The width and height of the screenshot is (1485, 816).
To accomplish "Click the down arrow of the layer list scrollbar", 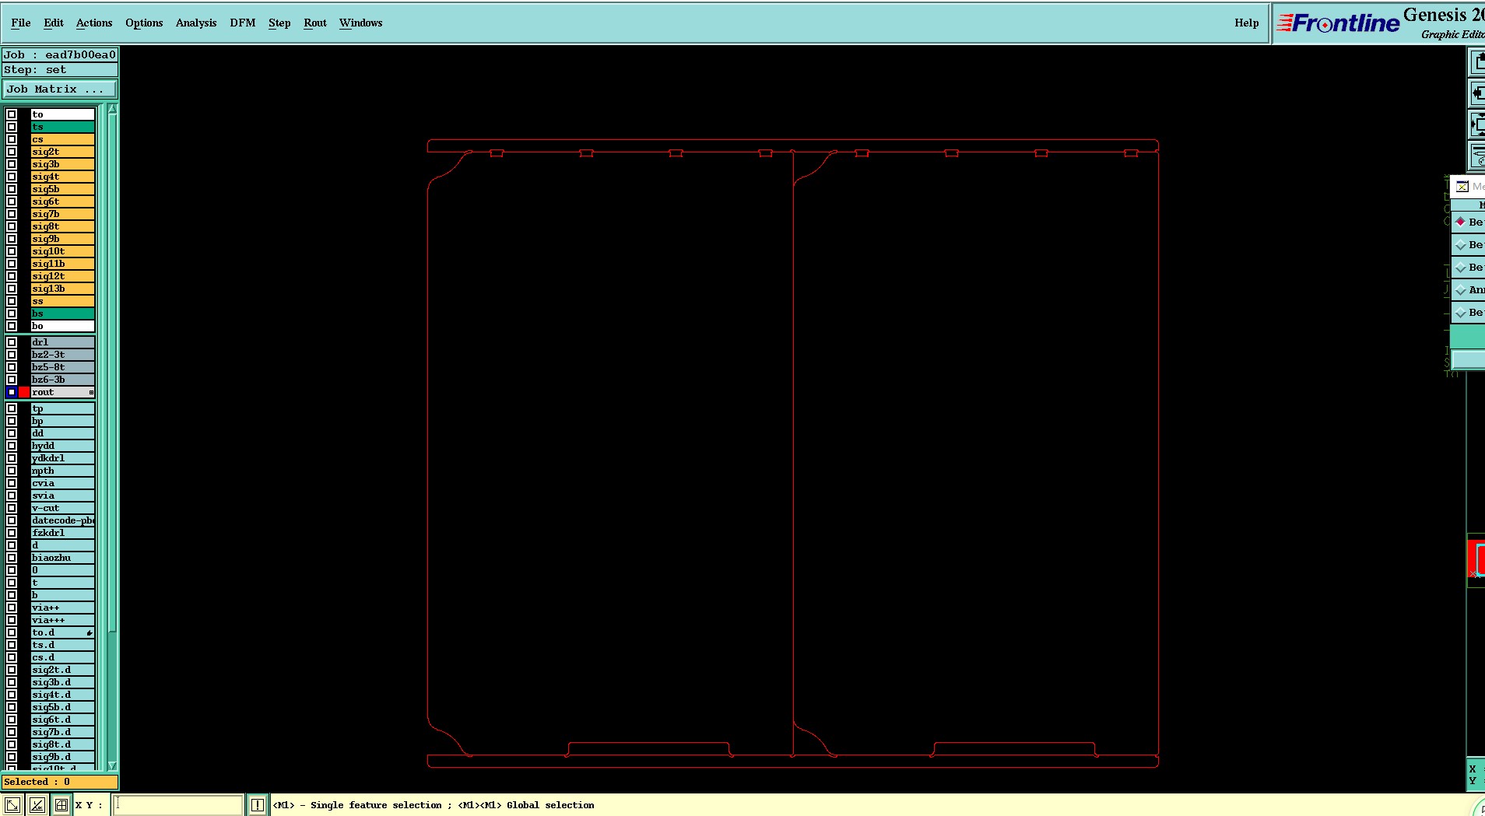I will pyautogui.click(x=112, y=765).
